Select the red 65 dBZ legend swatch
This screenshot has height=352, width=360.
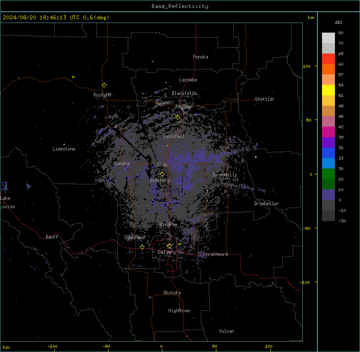tap(328, 59)
